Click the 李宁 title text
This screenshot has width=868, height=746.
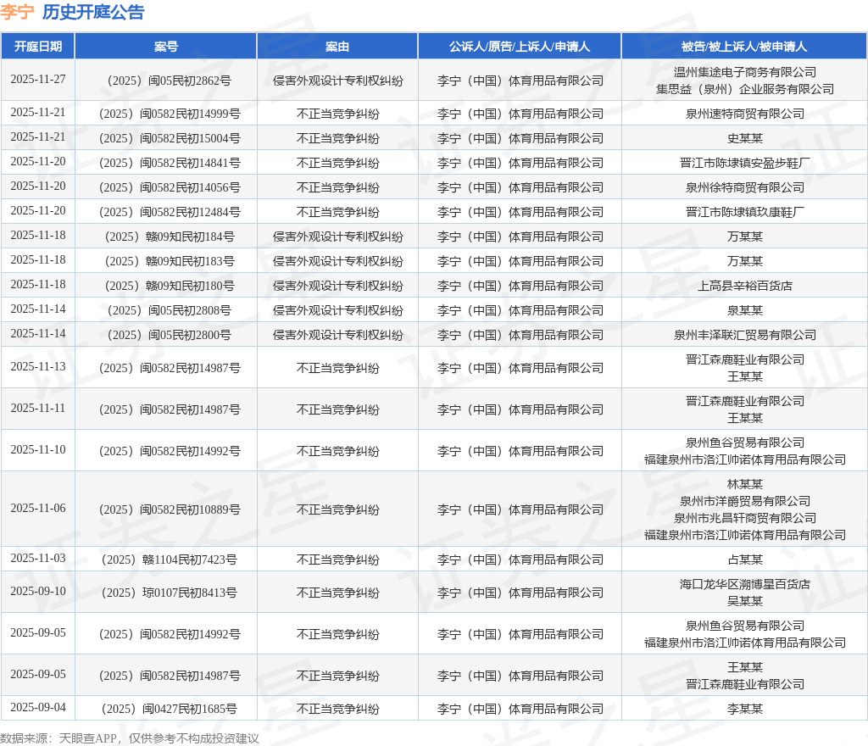[18, 12]
